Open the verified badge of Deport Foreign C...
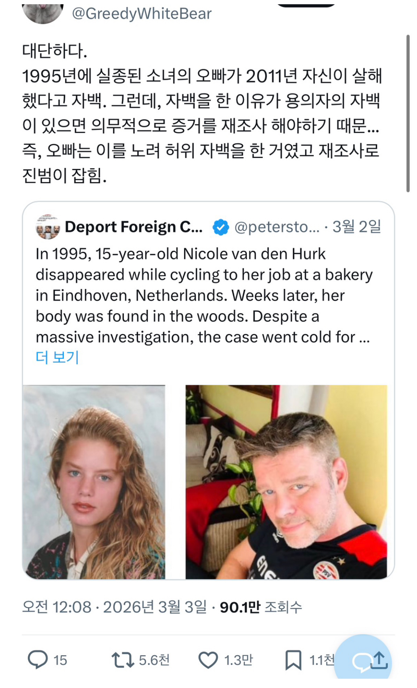The height and width of the screenshot is (688, 417). point(220,227)
